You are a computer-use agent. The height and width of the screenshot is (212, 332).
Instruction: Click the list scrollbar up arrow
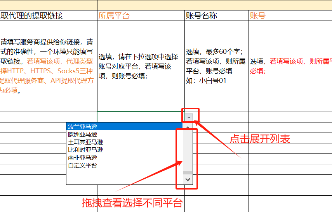pyautogui.click(x=188, y=128)
